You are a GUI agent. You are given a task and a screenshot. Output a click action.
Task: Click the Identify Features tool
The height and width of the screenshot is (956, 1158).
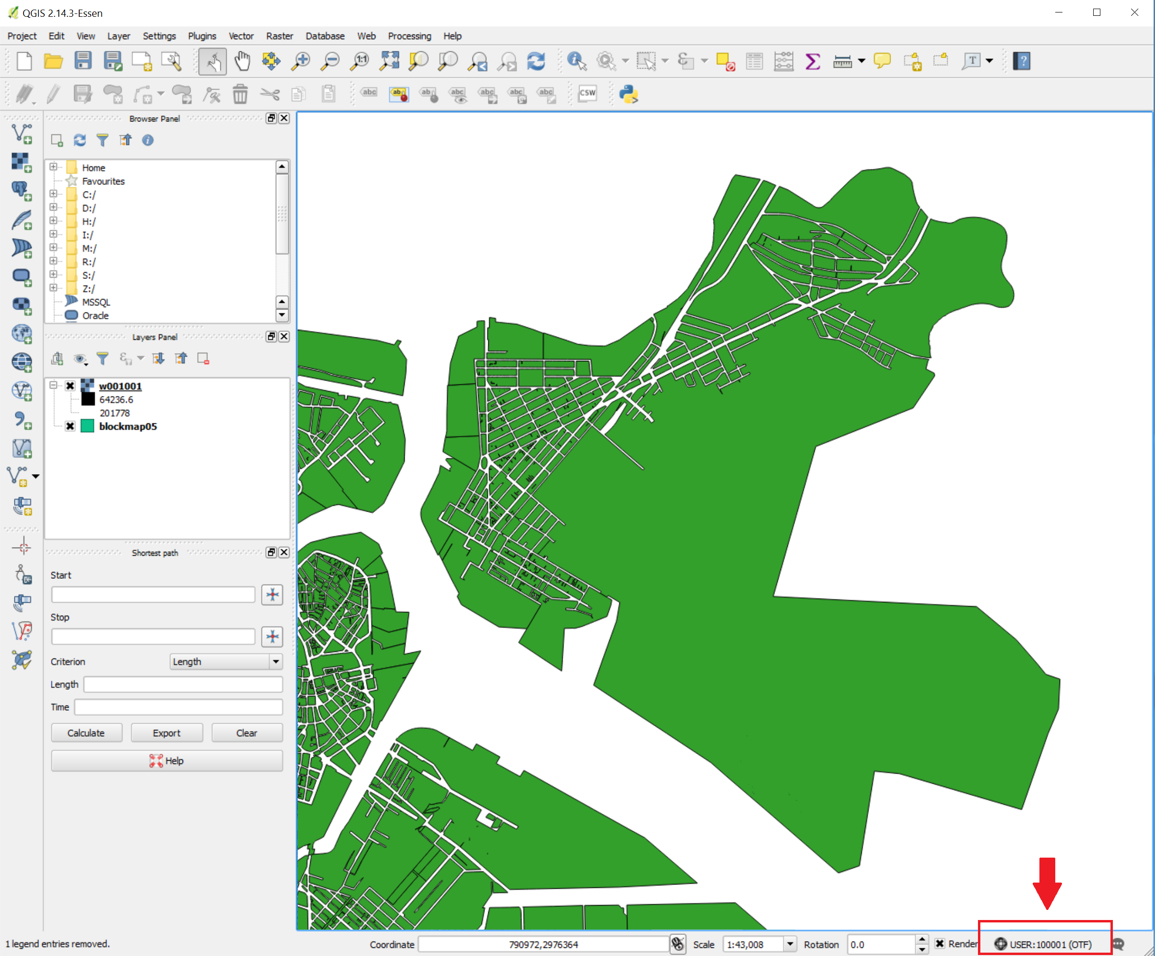pos(576,61)
